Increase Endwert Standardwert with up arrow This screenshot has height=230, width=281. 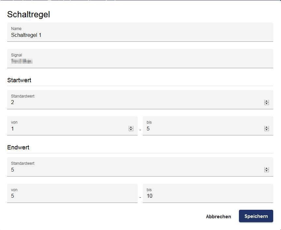coord(266,168)
